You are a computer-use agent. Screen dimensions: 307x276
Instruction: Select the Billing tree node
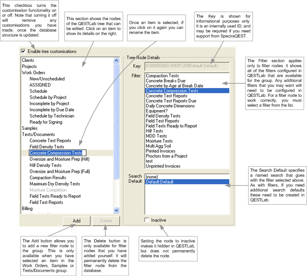(x=27, y=208)
